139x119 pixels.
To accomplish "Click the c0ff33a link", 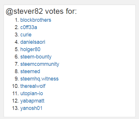I will (29, 27).
